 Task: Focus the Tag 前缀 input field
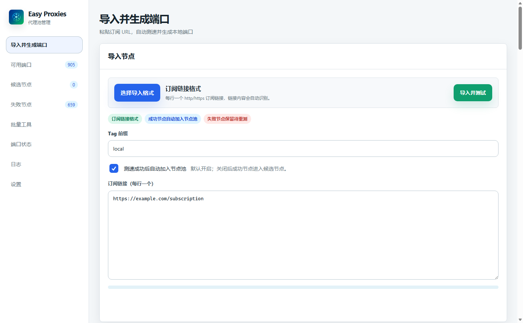point(303,149)
